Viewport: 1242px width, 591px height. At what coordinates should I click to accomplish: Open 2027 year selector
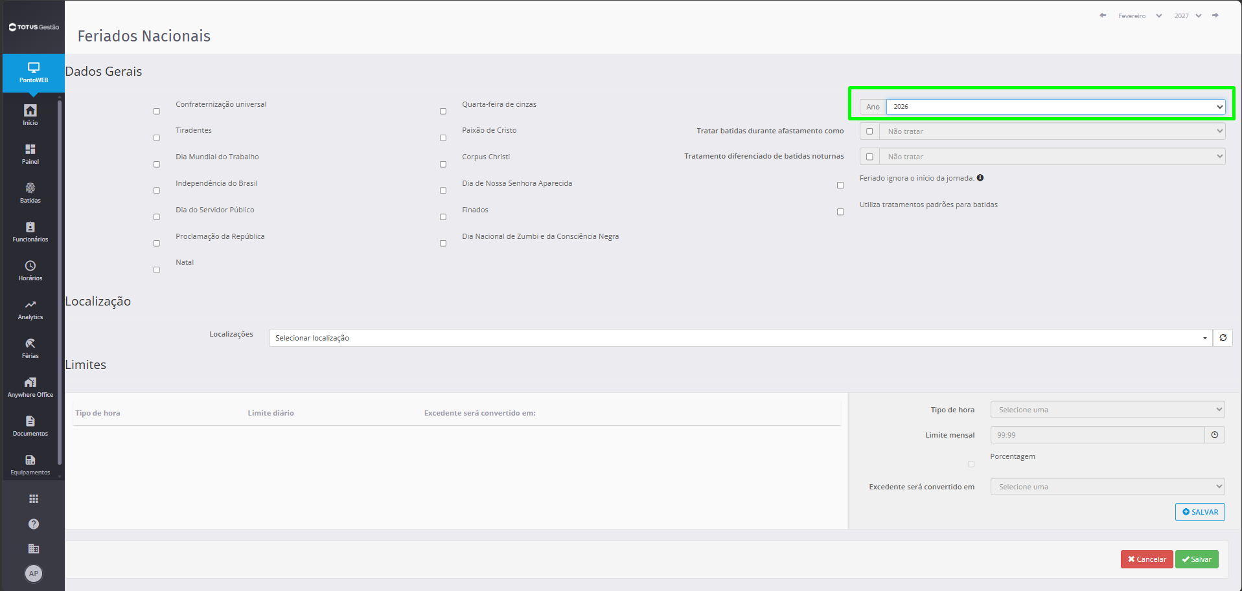tap(1188, 16)
